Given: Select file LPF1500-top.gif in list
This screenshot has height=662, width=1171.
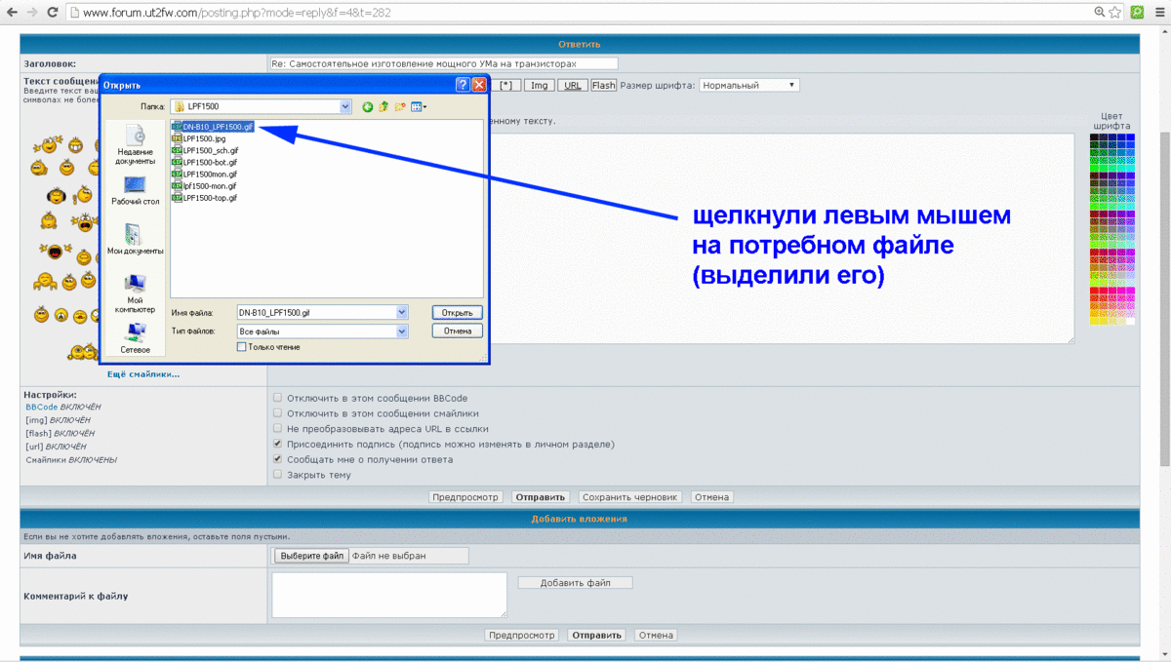Looking at the screenshot, I should (x=210, y=197).
